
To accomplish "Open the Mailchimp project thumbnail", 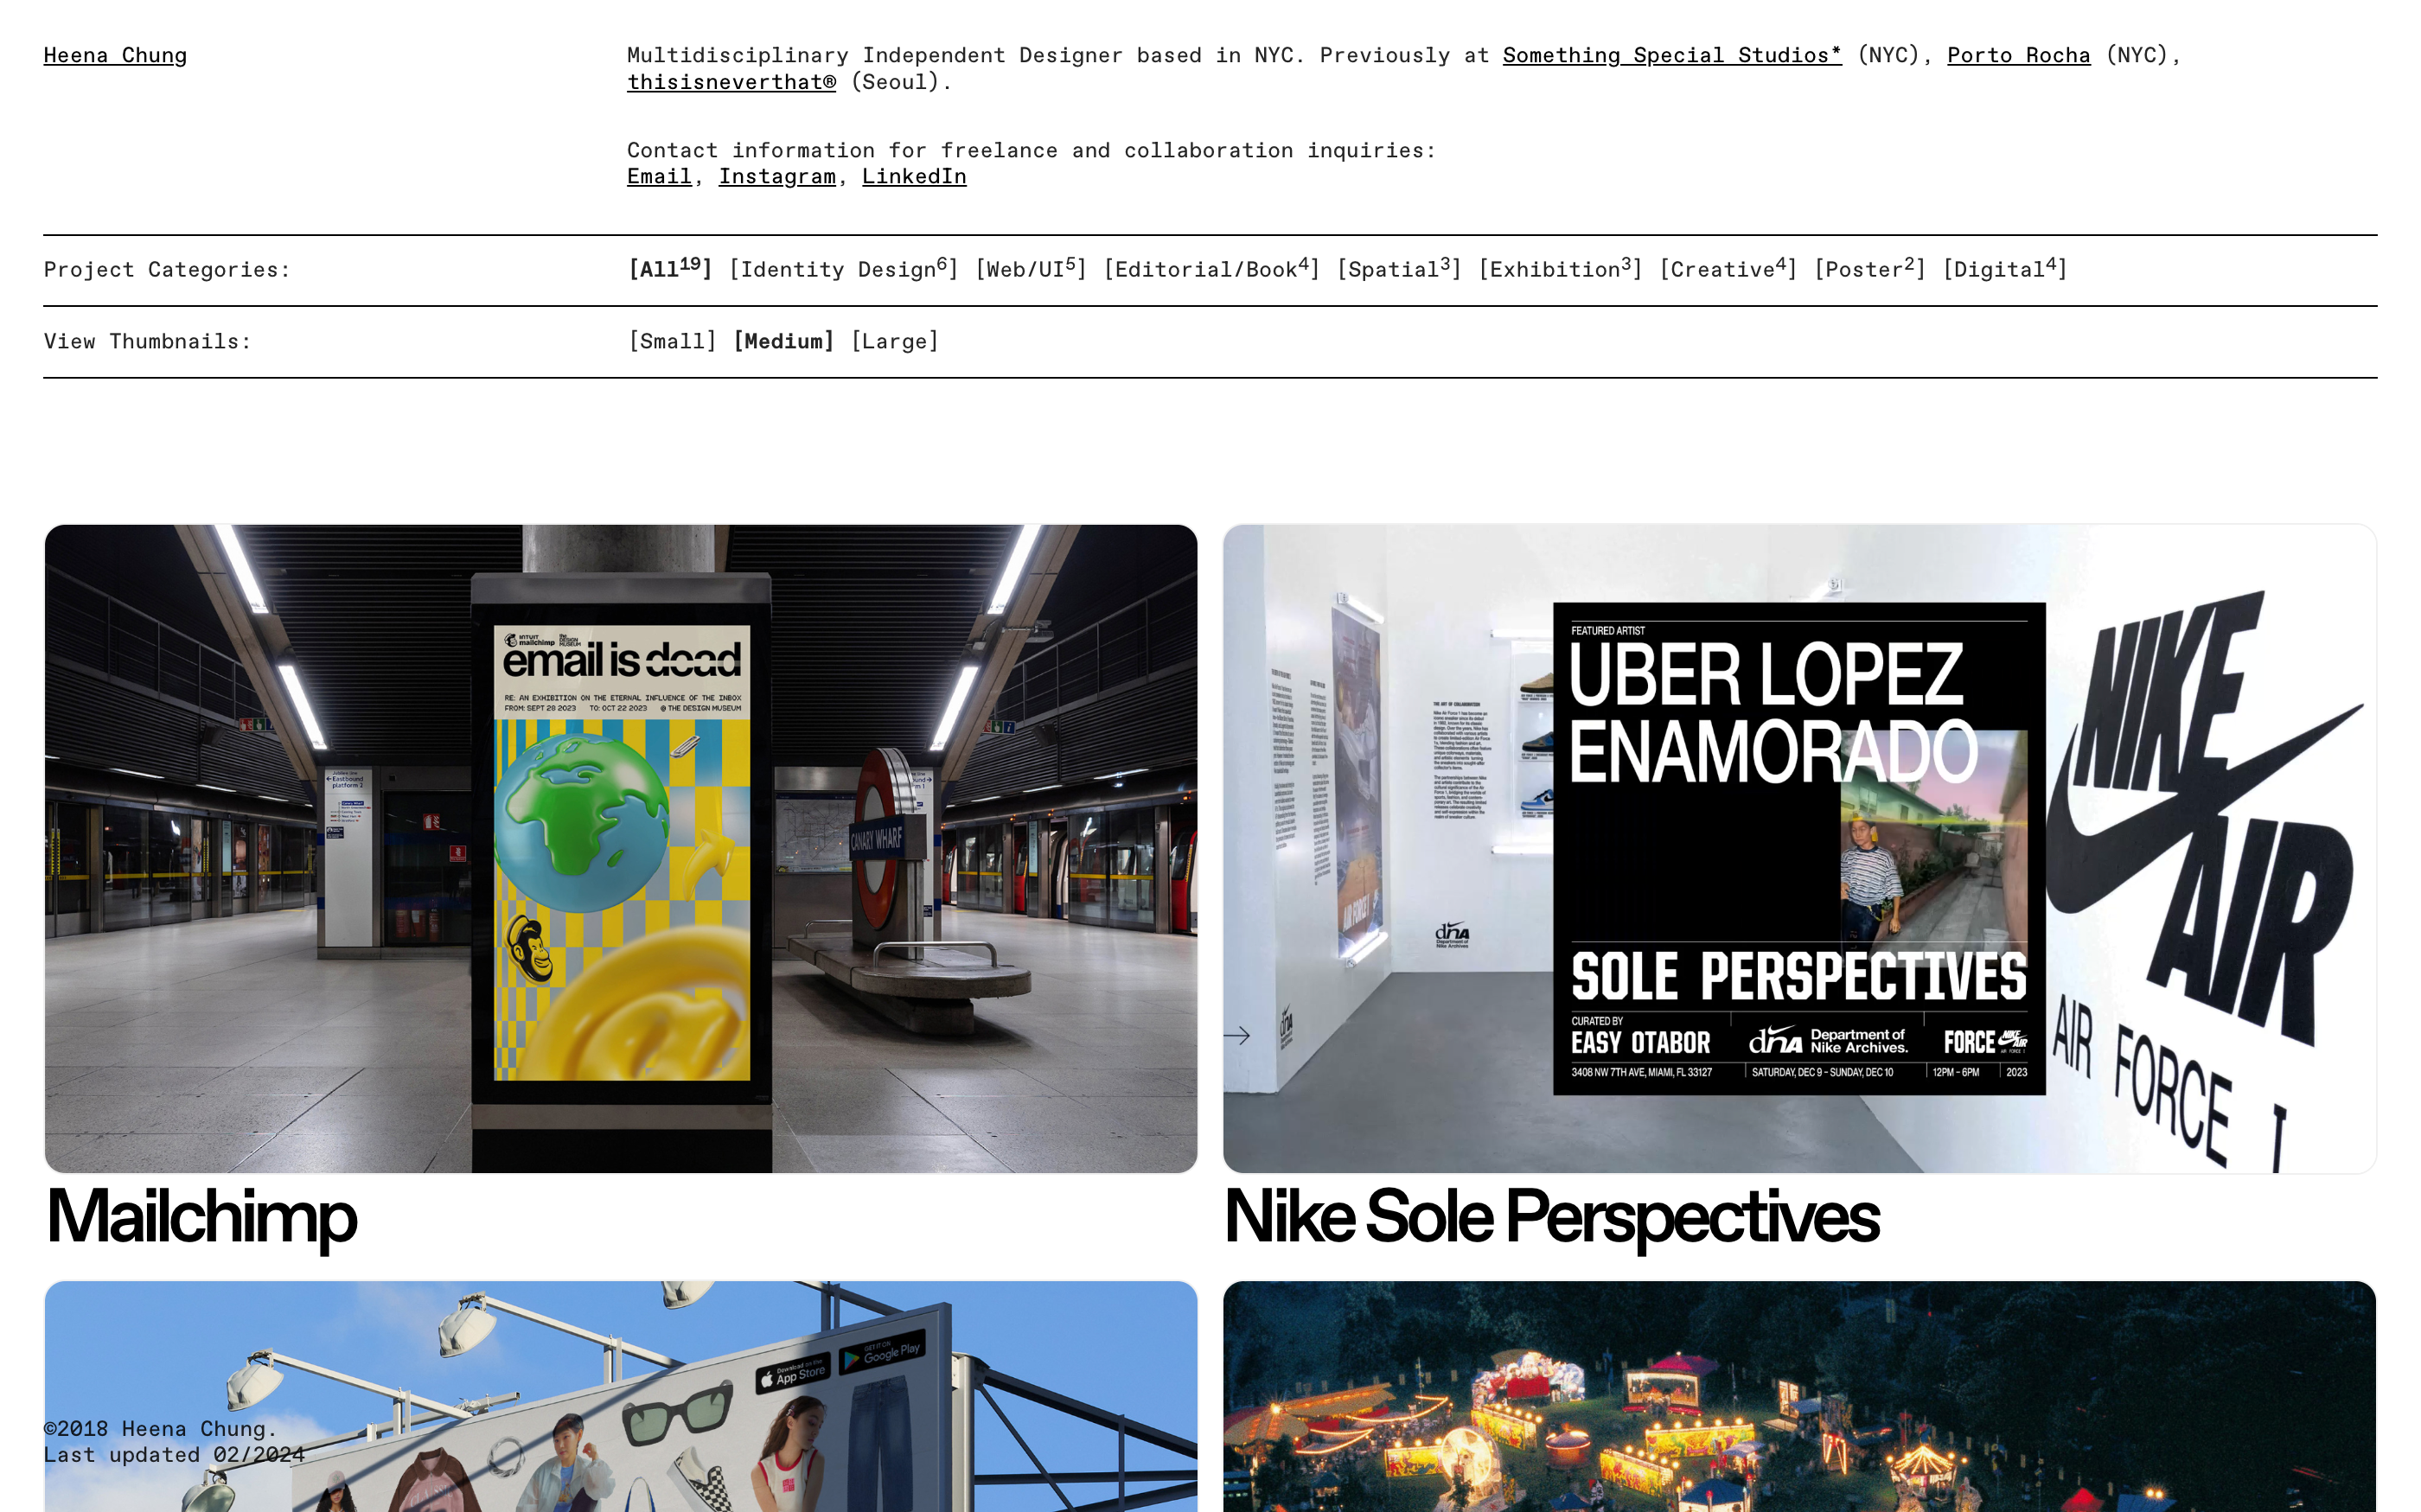I will (621, 848).
